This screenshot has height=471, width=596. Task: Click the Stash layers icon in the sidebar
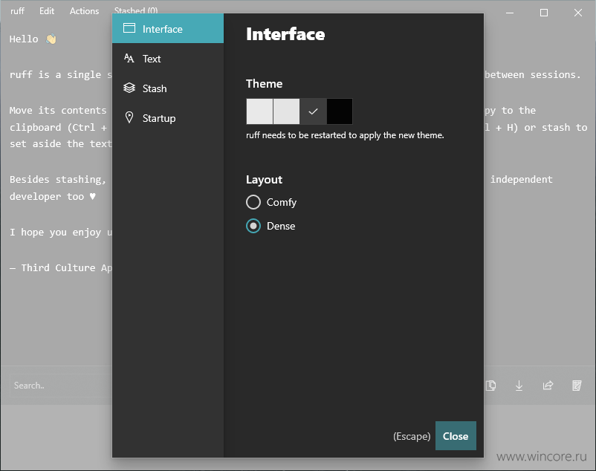[x=129, y=88]
